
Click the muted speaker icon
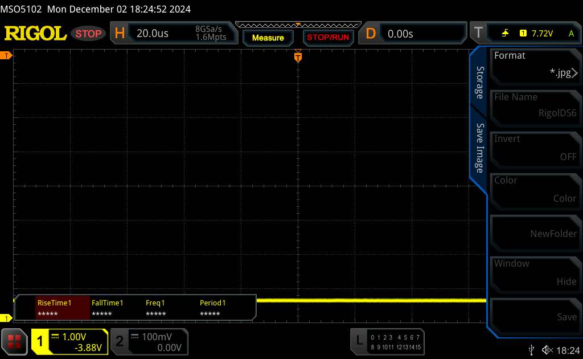tap(547, 349)
